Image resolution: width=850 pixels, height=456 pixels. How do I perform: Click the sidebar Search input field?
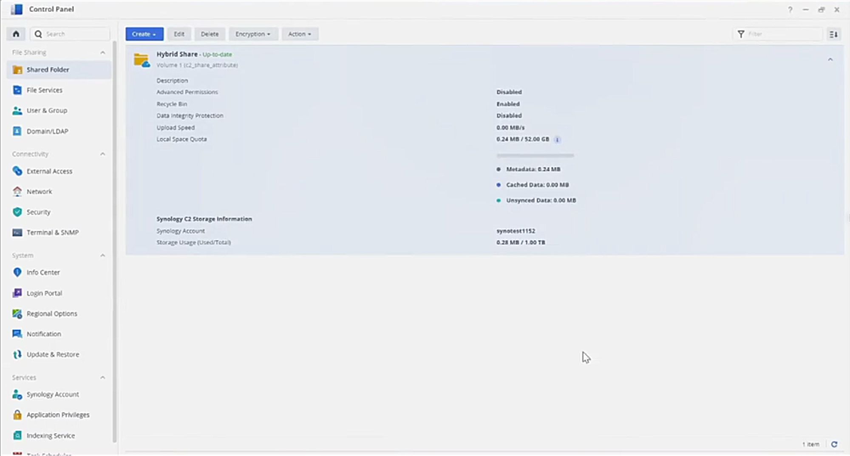tap(70, 34)
